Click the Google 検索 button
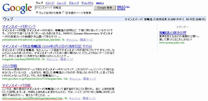The image size is (208, 101). coord(105,8)
